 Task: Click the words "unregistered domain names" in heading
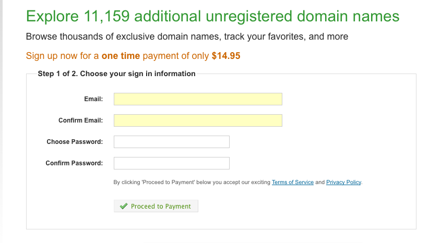click(x=303, y=16)
